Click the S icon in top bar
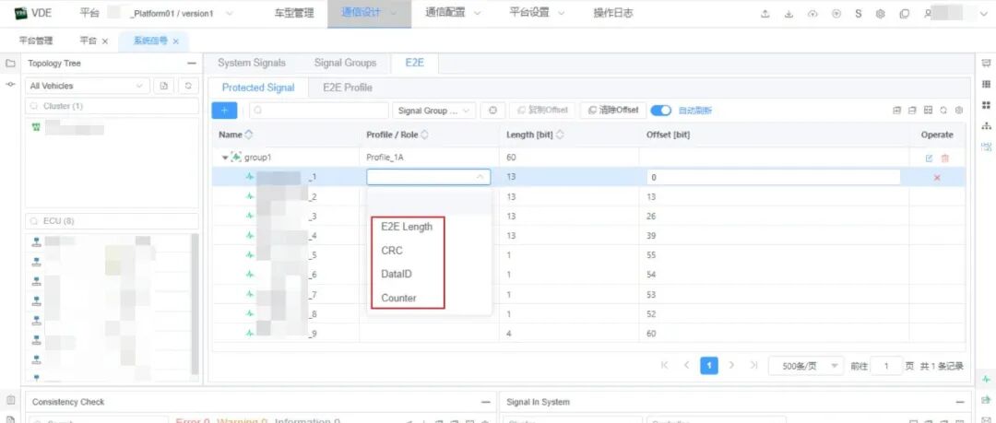The image size is (996, 423). pyautogui.click(x=859, y=14)
